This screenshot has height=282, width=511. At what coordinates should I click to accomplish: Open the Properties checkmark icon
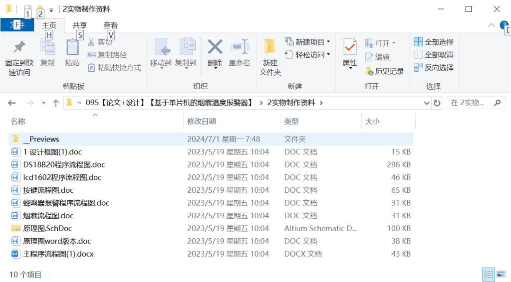[350, 47]
